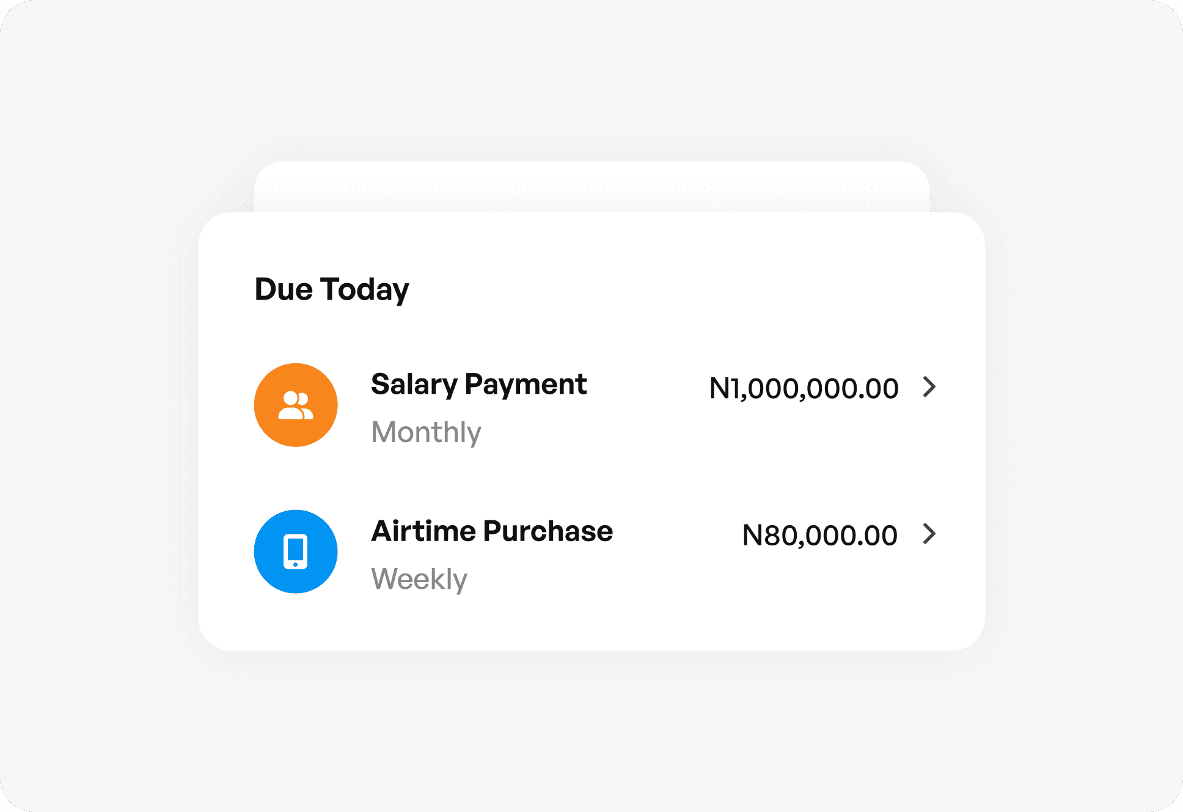Click the word 'Due' in the heading
Screen dimensions: 1183x812
(284, 289)
